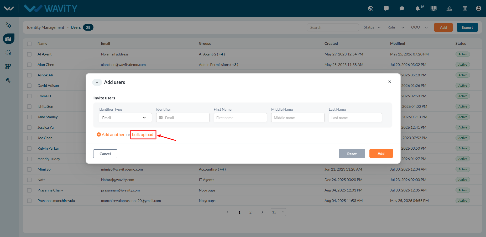Check the Natt row checkbox
This screenshot has width=486, height=237.
(29, 180)
